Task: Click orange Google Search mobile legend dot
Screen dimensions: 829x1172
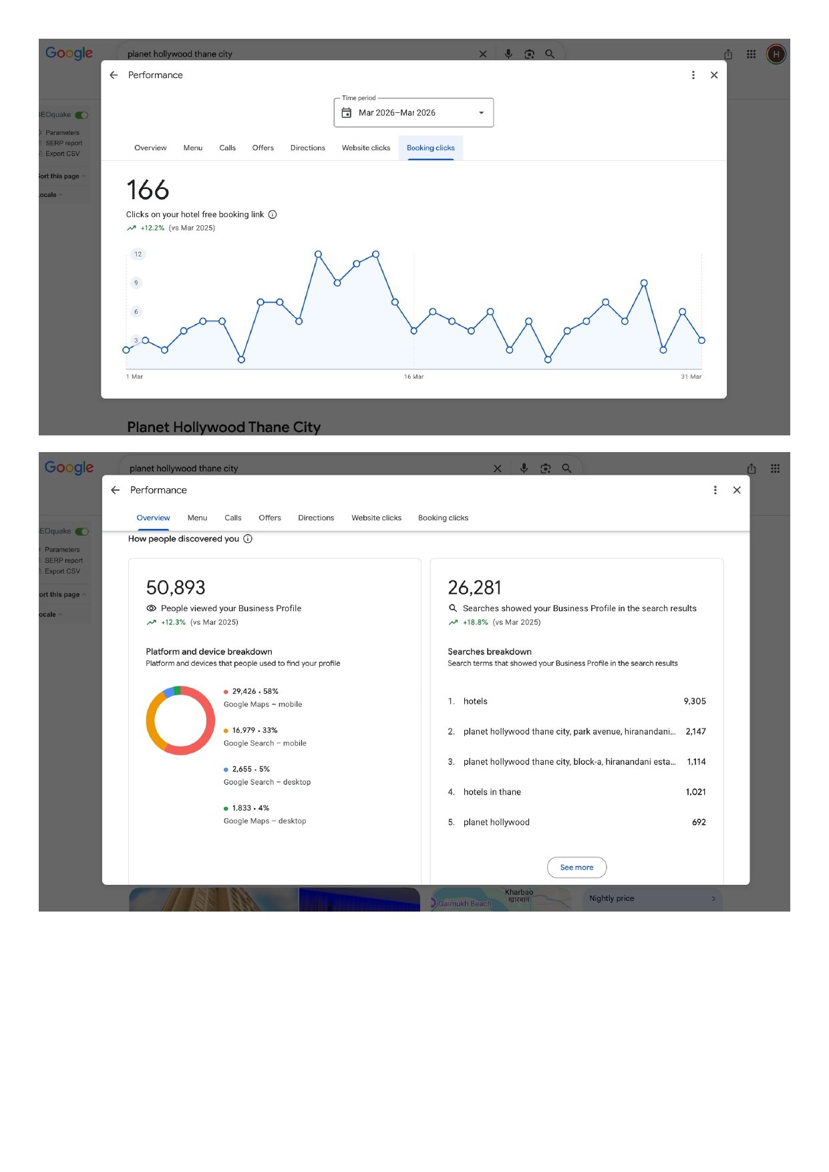Action: (226, 731)
